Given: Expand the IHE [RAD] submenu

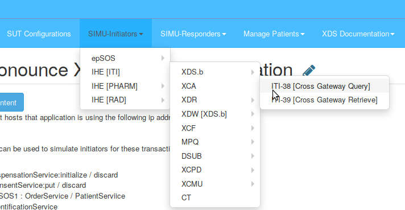Looking at the screenshot, I should point(125,100).
